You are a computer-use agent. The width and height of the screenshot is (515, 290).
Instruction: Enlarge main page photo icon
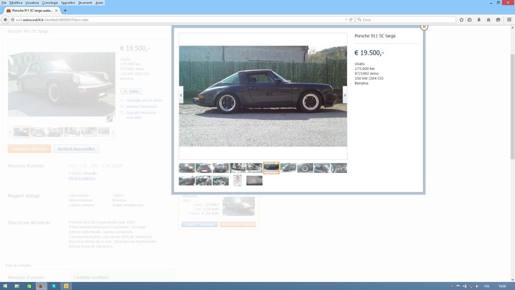[x=110, y=119]
